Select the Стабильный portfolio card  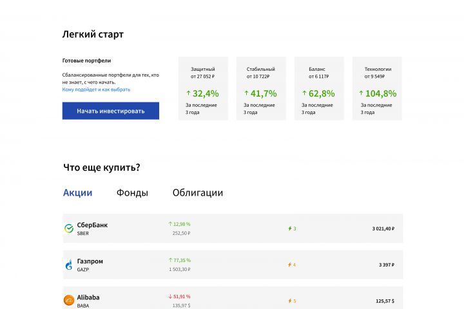click(261, 88)
